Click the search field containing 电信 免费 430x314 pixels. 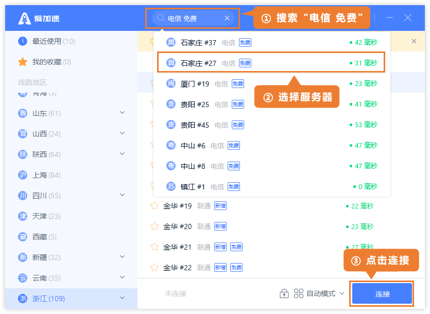coord(193,18)
